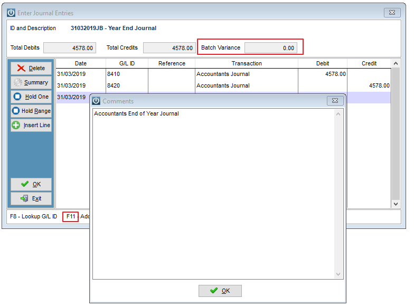Open the Summary button
414x307 pixels.
[x=31, y=82]
